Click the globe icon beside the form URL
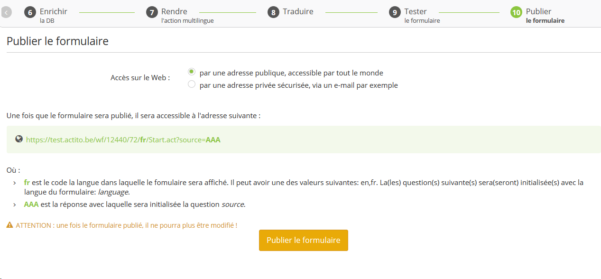601x279 pixels. (x=19, y=139)
